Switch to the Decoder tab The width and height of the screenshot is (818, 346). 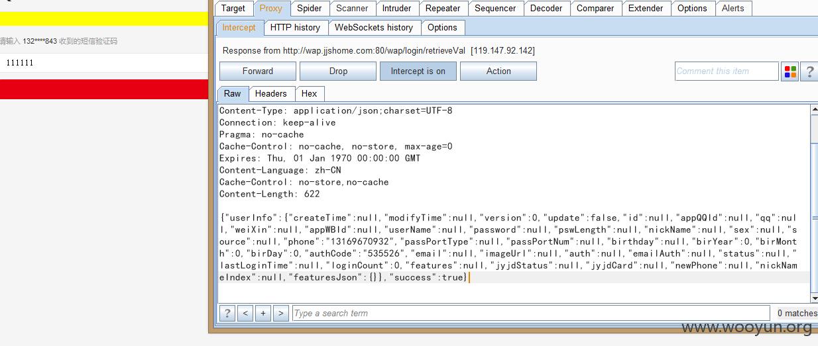[546, 9]
